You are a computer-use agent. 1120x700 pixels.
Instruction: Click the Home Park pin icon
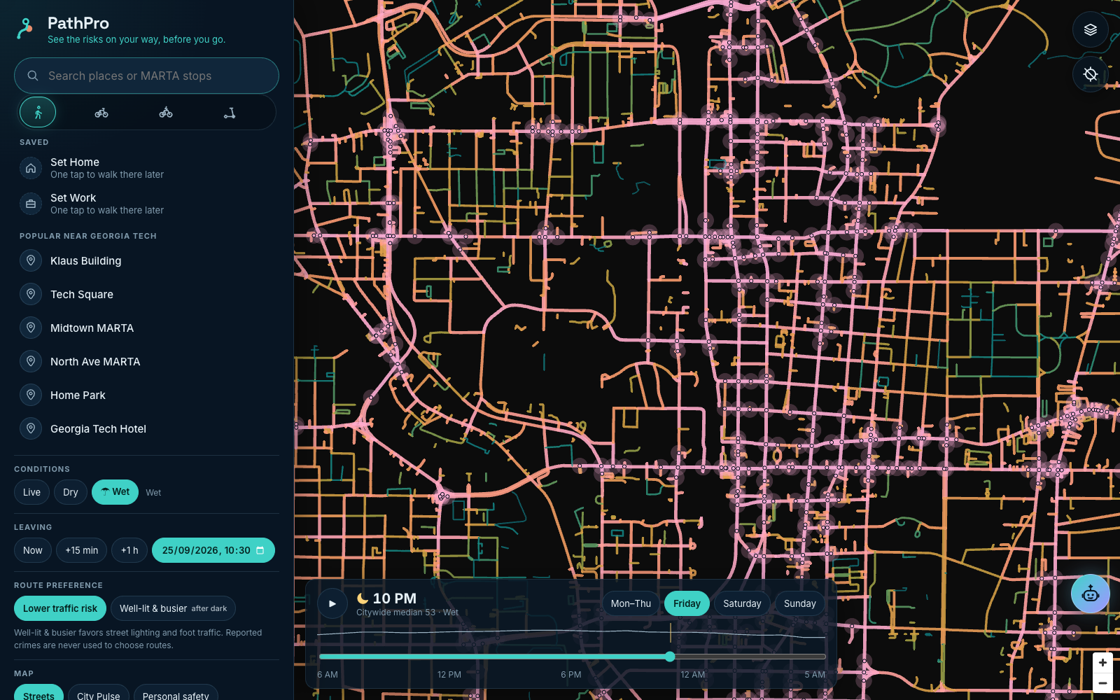31,395
